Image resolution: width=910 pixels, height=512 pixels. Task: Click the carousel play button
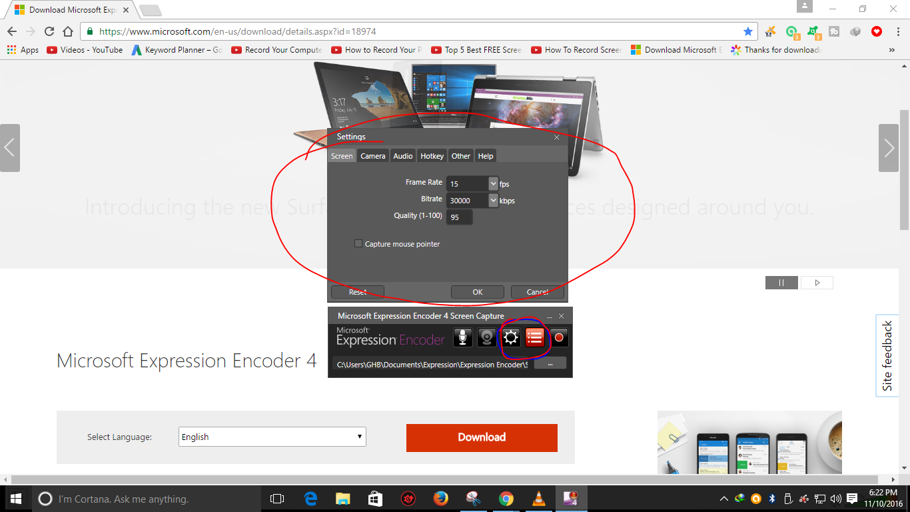click(817, 283)
